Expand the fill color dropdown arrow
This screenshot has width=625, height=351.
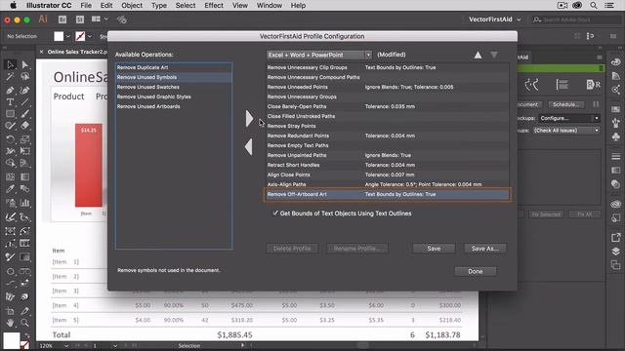[68, 36]
